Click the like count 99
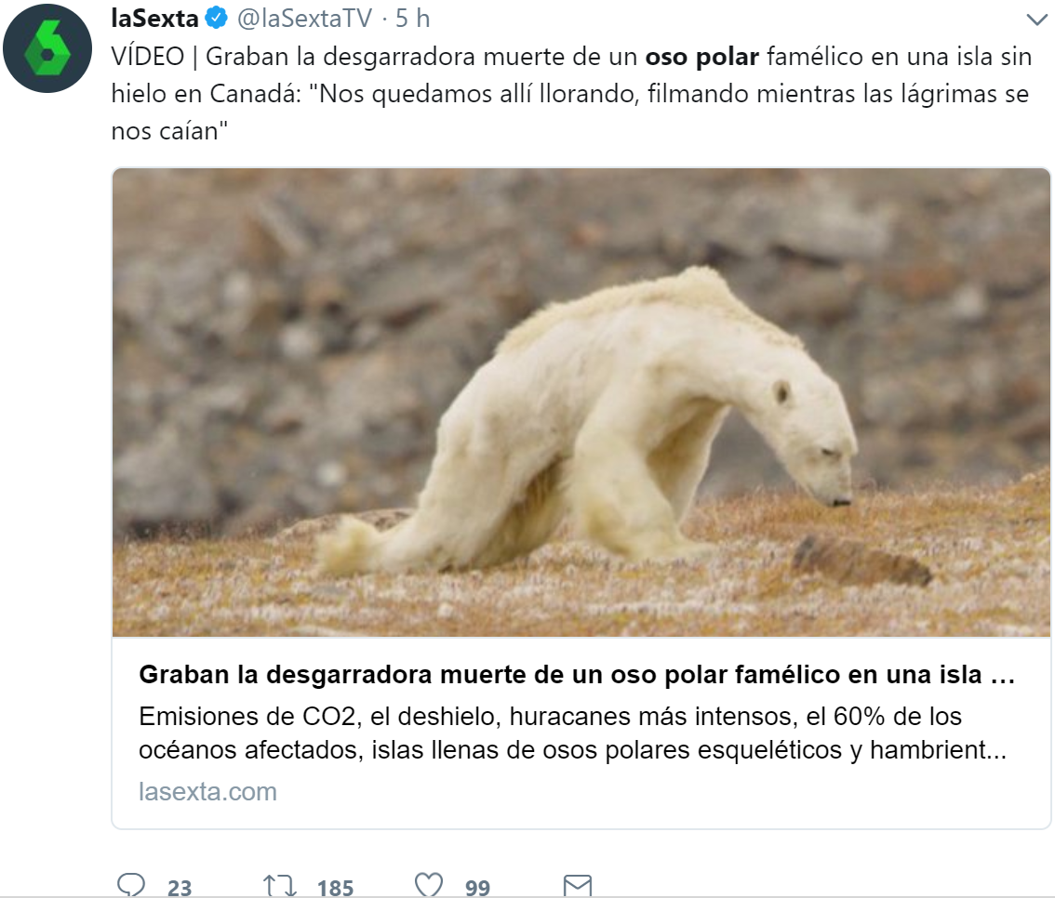The height and width of the screenshot is (898, 1055). (477, 887)
